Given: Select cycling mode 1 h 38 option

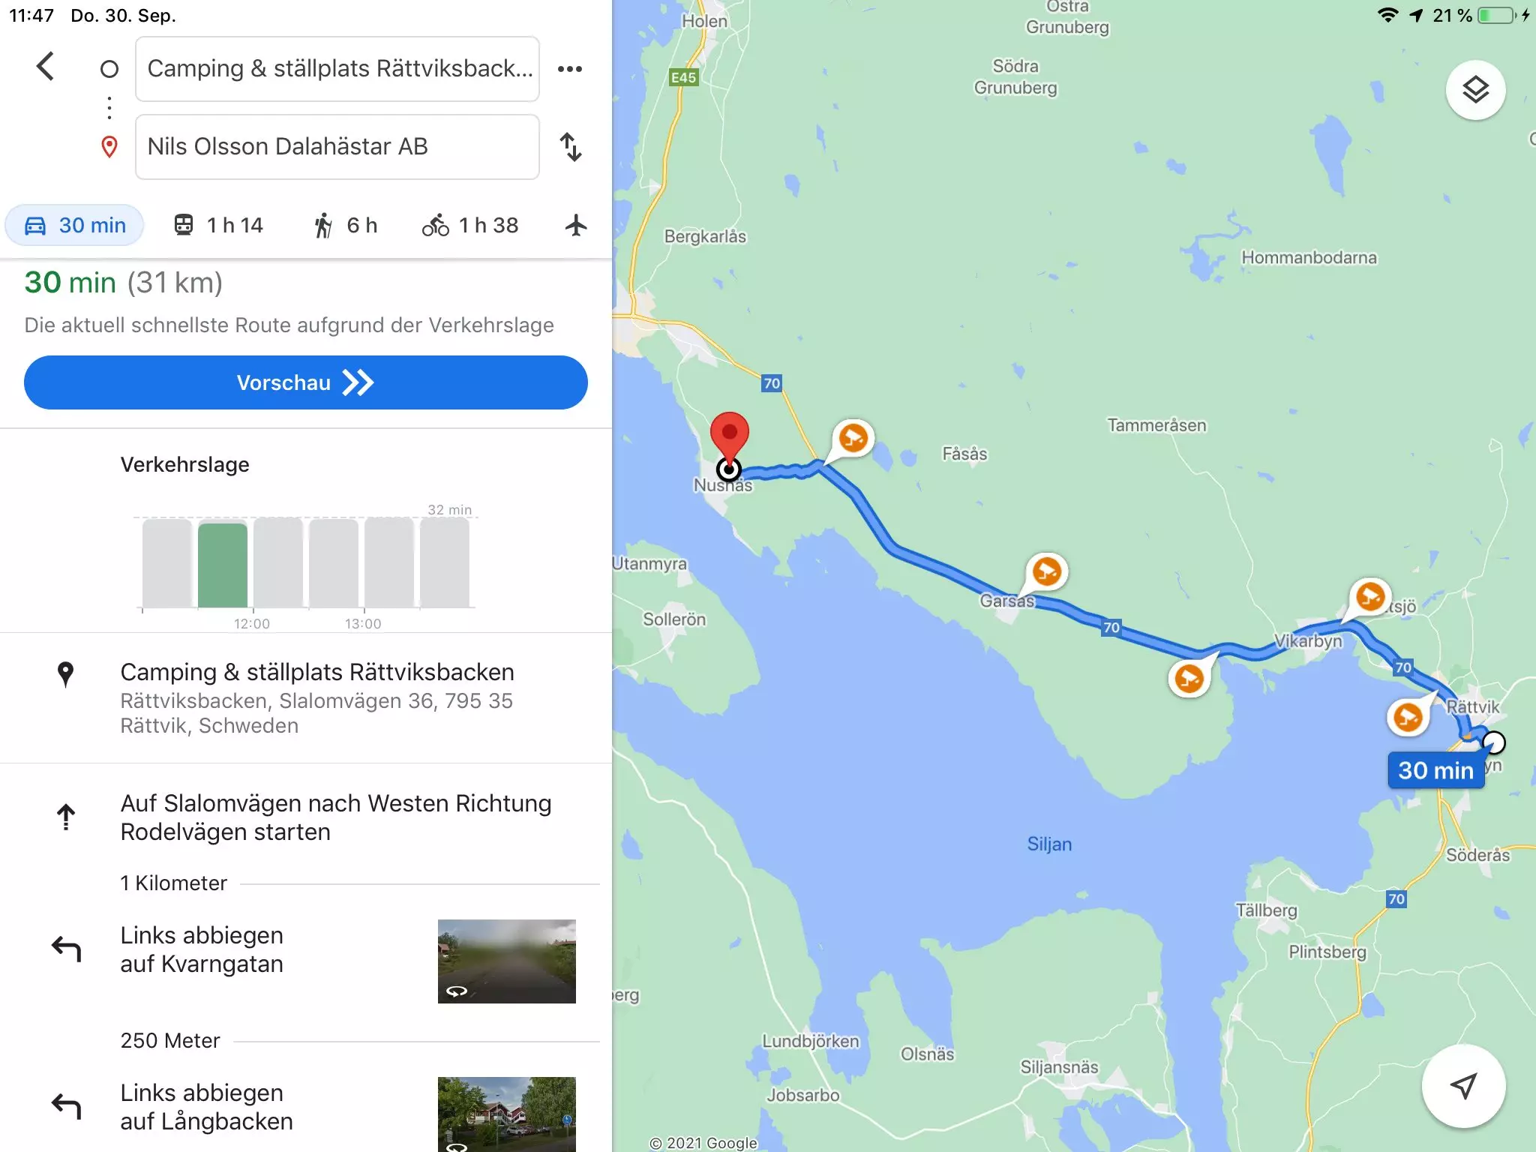Looking at the screenshot, I should (x=470, y=225).
